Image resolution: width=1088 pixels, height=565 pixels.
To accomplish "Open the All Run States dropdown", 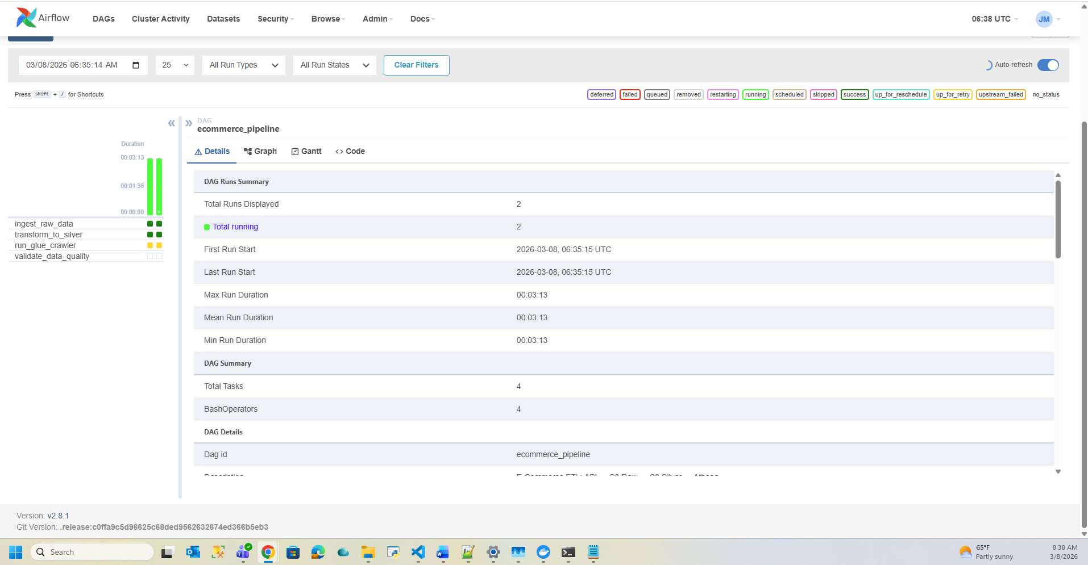I will [334, 65].
